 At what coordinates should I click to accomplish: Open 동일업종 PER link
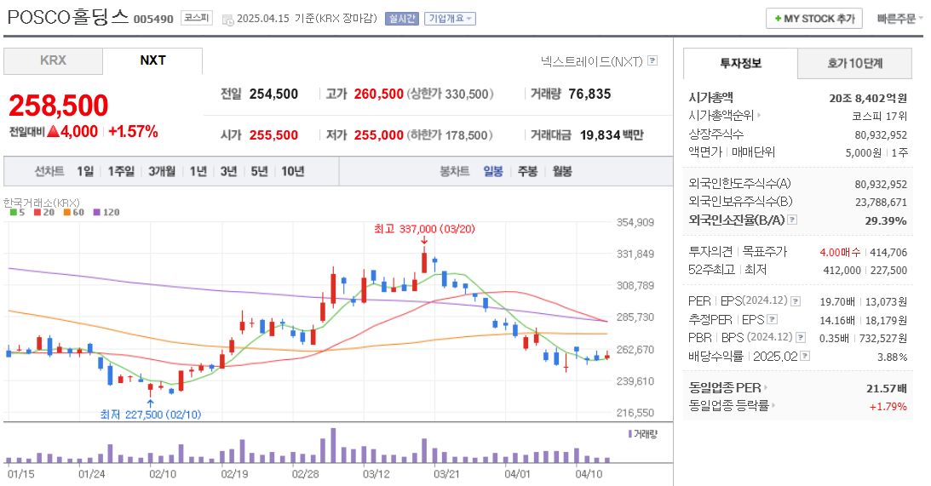tap(728, 387)
